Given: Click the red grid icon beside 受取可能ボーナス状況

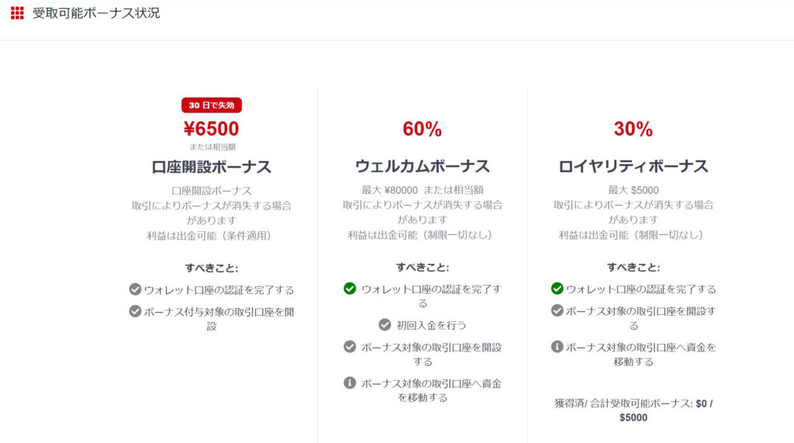Looking at the screenshot, I should pyautogui.click(x=17, y=13).
